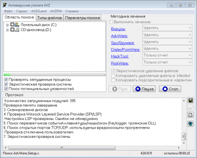This screenshot has height=158, width=197.
Task: Click protocol scroll down arrow
Action: [x=184, y=143]
